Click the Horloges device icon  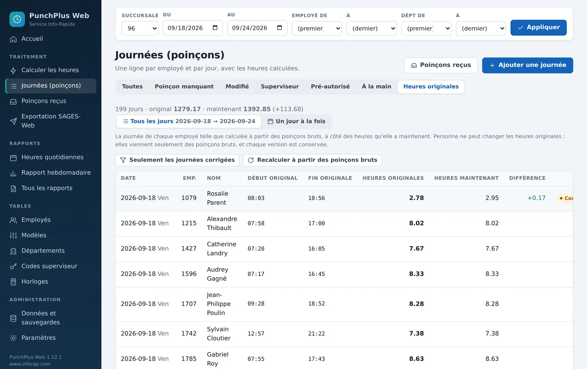(x=13, y=282)
